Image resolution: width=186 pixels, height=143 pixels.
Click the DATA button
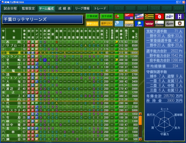point(155,8)
